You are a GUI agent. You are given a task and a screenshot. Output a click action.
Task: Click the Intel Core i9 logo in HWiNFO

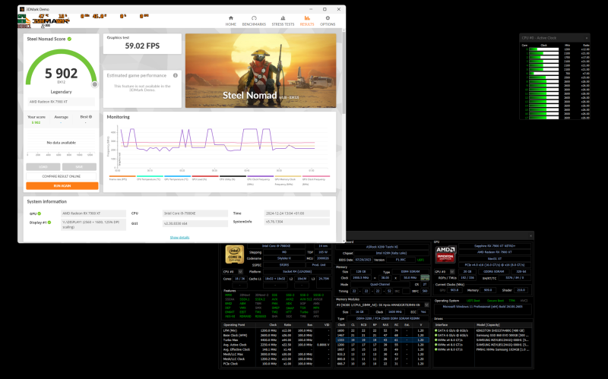(235, 254)
